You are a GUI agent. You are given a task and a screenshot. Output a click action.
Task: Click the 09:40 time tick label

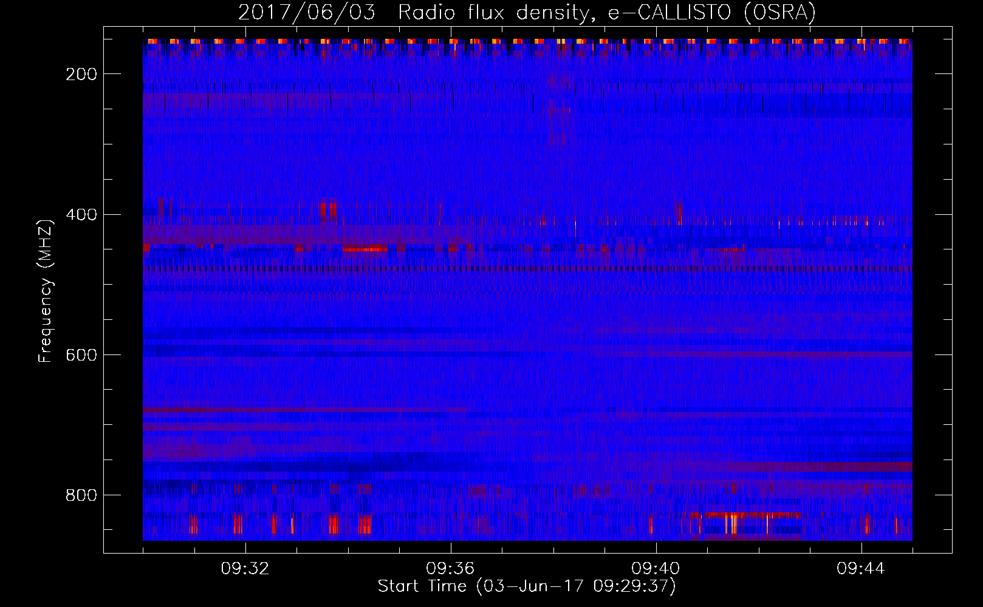656,569
